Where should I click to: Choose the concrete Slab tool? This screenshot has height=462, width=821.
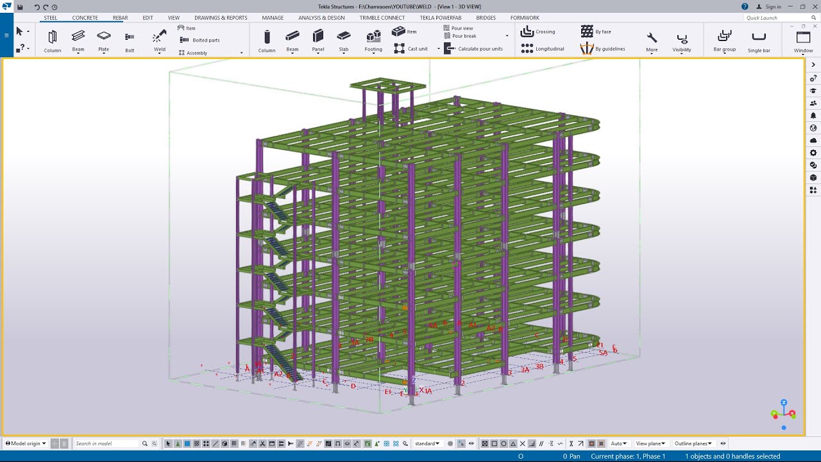344,41
